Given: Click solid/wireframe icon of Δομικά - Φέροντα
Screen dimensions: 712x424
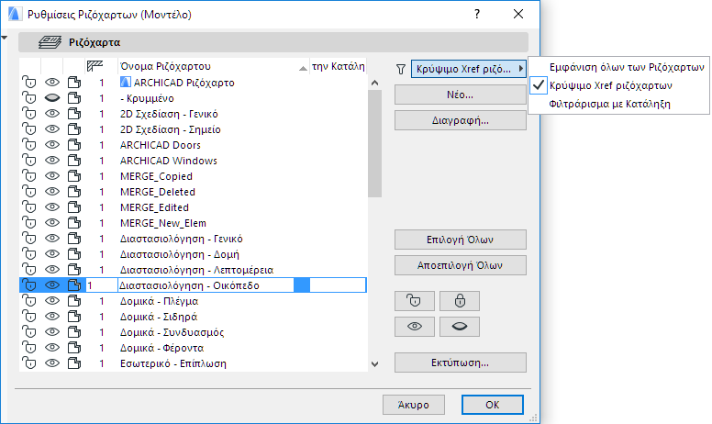Looking at the screenshot, I should pyautogui.click(x=74, y=348).
